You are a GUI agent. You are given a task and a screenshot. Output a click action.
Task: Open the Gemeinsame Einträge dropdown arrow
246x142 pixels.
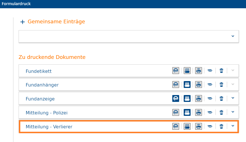[x=233, y=36]
